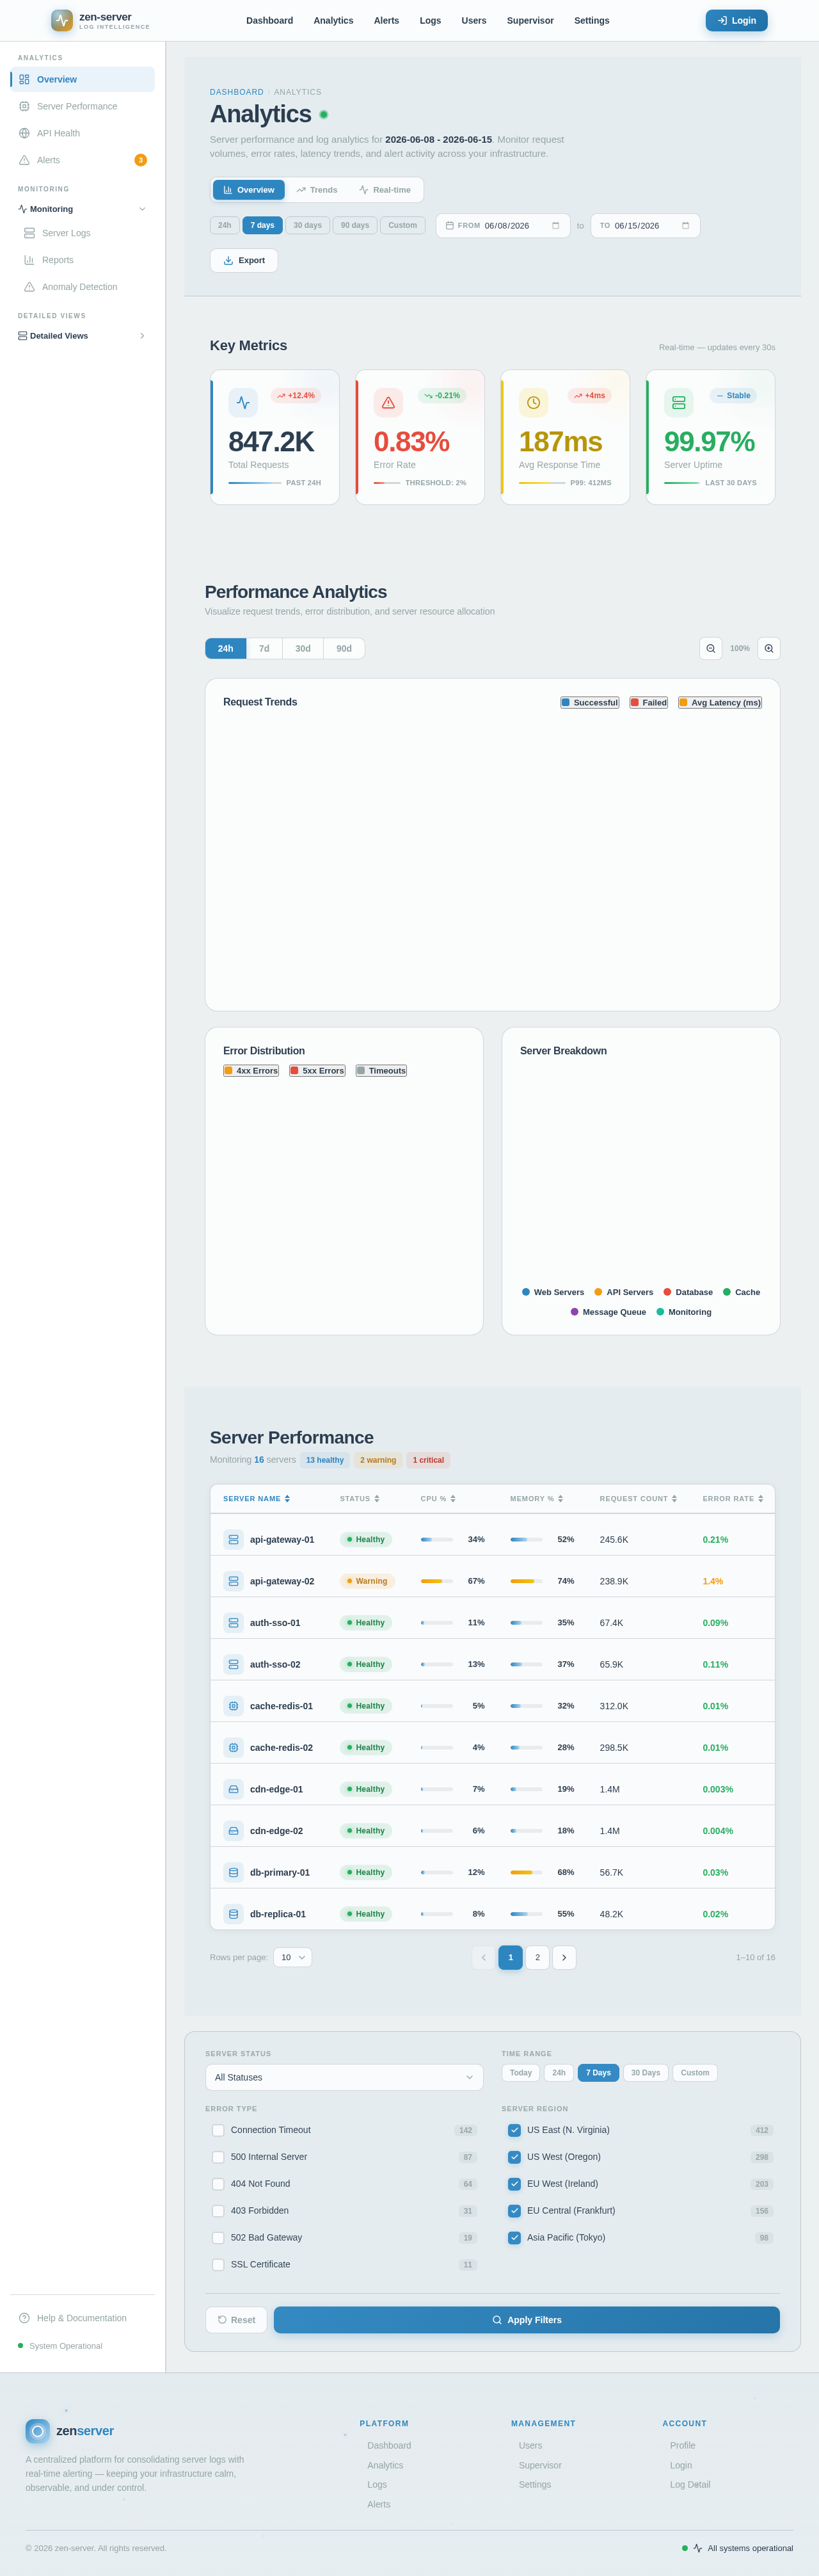The height and width of the screenshot is (2576, 819).
Task: Check the 404 Not Found checkbox
Action: [218, 2184]
